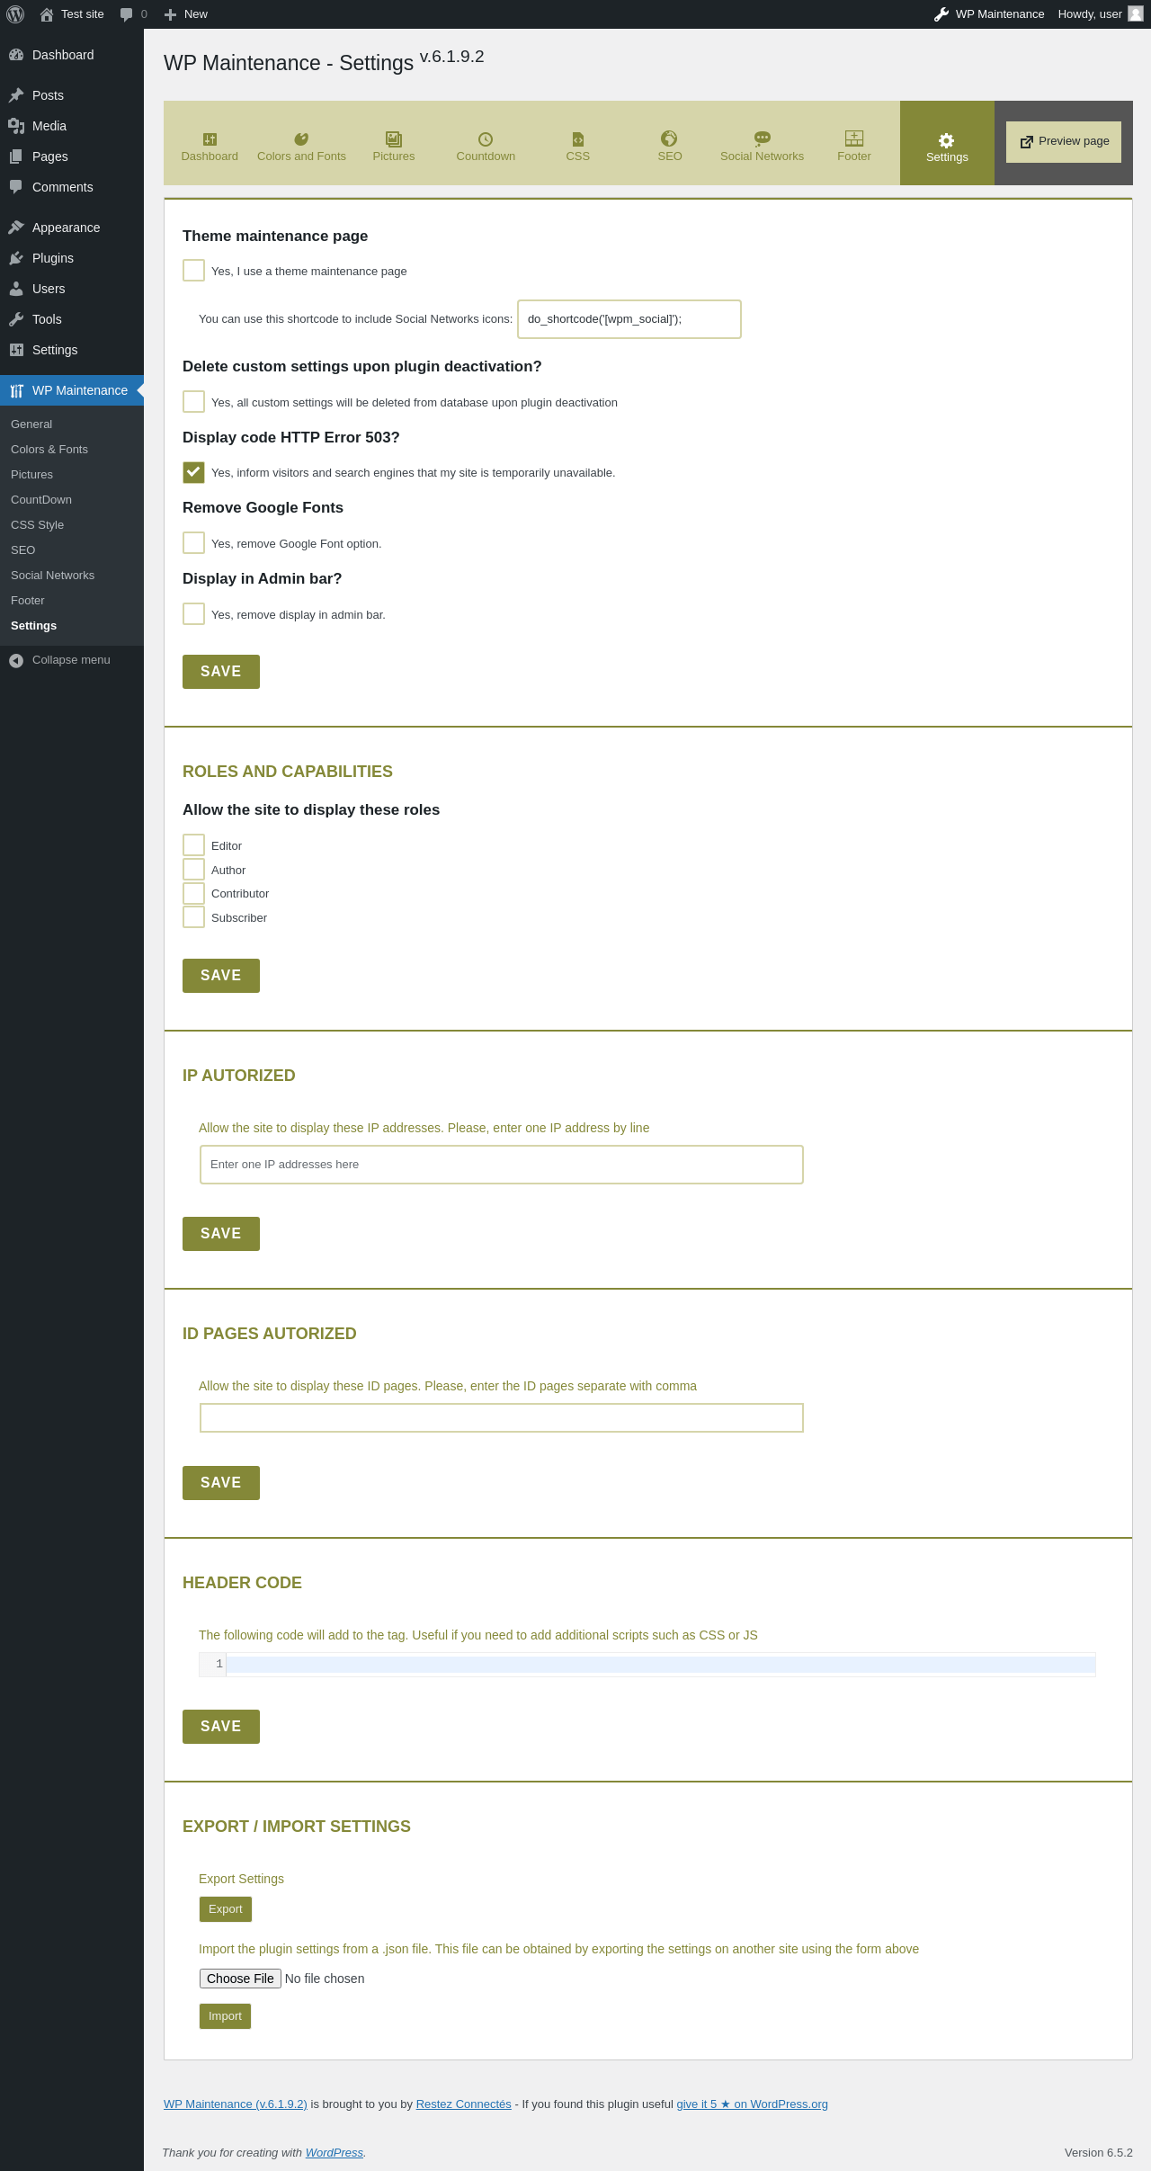The width and height of the screenshot is (1151, 2171).
Task: Click the Pictures tab image icon
Action: pyautogui.click(x=394, y=138)
